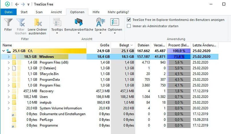
Task: Open the Datei menu
Action: click(x=9, y=12)
